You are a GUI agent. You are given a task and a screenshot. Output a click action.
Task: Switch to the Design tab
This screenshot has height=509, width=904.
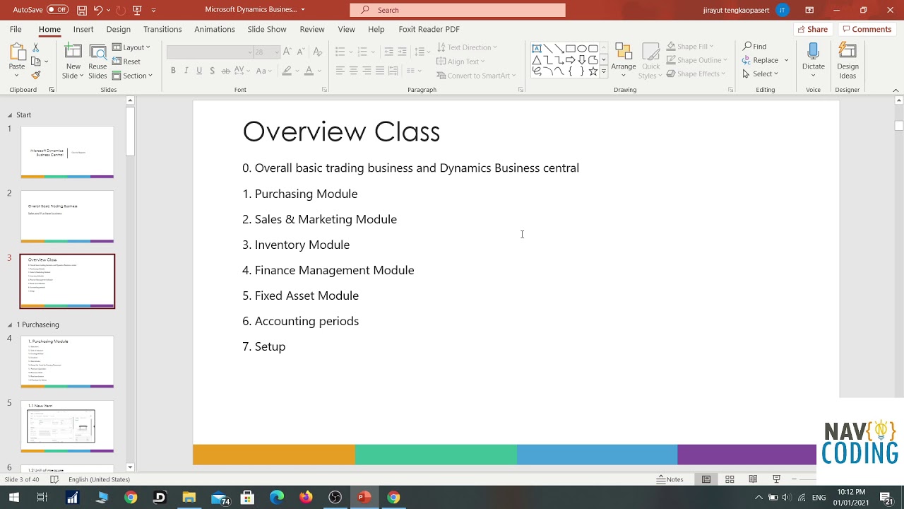click(119, 29)
